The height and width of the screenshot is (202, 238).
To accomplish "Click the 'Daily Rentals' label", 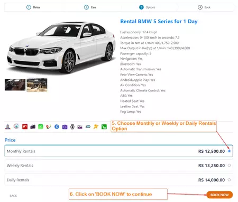I will tap(18, 180).
